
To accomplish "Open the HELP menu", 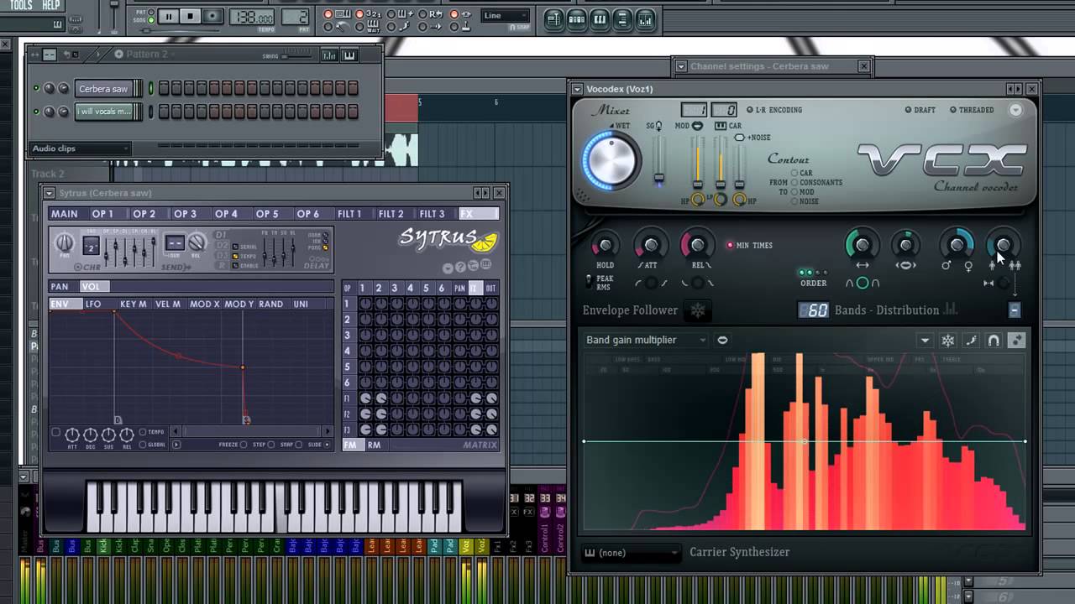I will (x=51, y=5).
